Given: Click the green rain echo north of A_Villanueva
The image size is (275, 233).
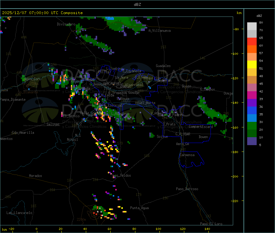Looking at the screenshot, I should [x=125, y=24].
